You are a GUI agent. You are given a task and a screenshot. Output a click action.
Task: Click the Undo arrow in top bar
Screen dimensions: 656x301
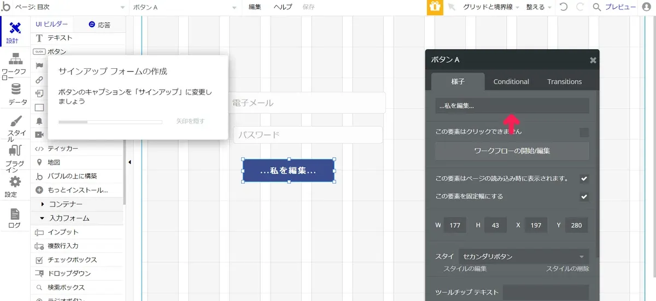564,7
